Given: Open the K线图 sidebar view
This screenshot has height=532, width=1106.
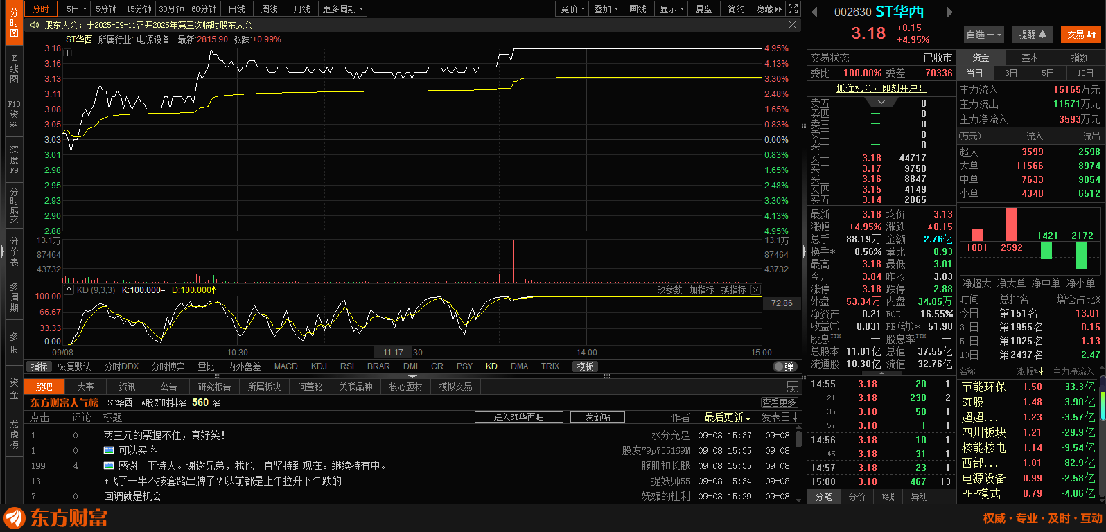Looking at the screenshot, I should 14,69.
